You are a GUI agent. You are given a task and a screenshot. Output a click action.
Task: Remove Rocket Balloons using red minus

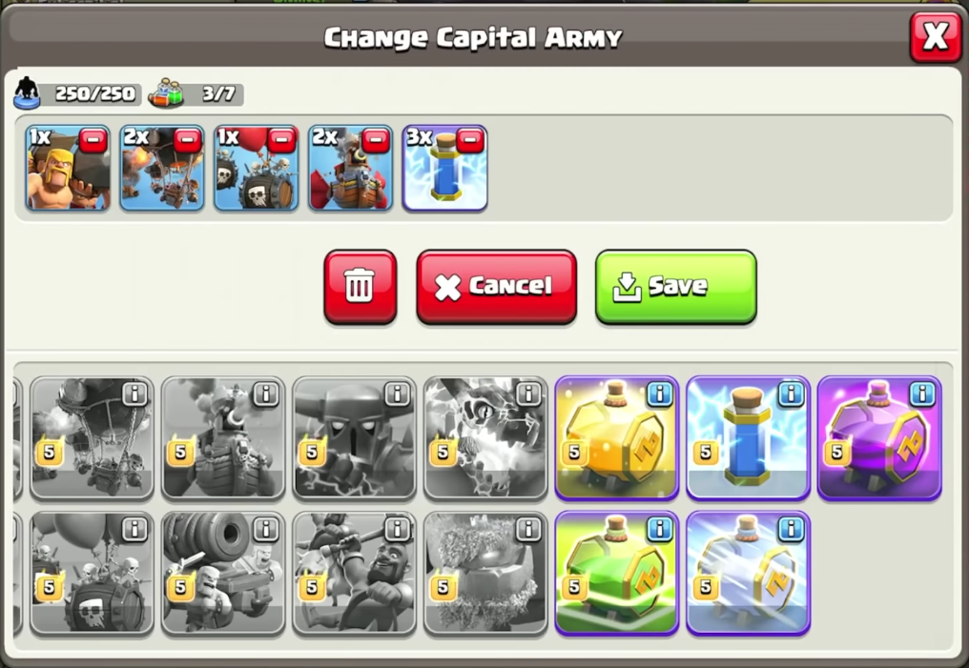coord(187,140)
